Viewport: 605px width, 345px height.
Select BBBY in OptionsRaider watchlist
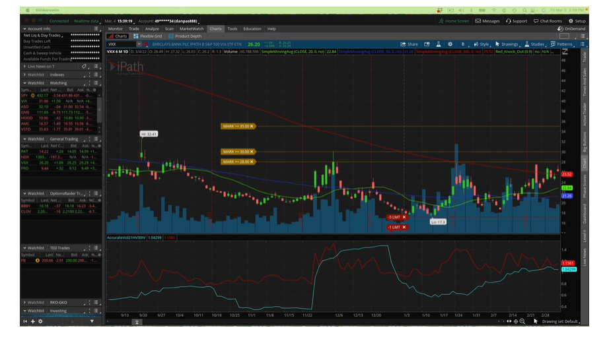[60, 206]
